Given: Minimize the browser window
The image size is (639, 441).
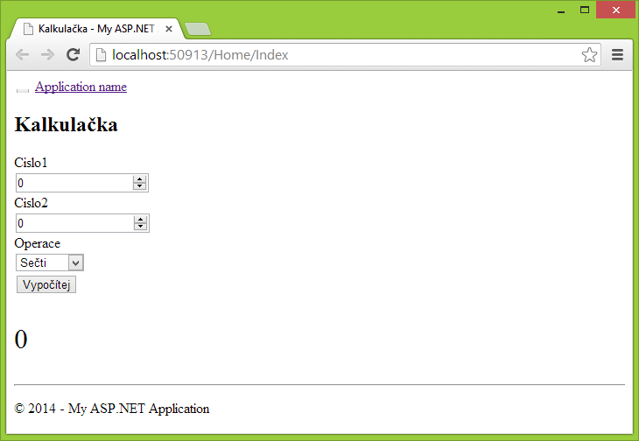Looking at the screenshot, I should (x=561, y=10).
